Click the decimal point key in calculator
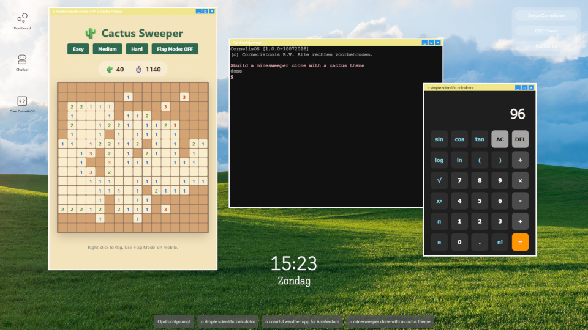This screenshot has height=330, width=588. coord(480,242)
